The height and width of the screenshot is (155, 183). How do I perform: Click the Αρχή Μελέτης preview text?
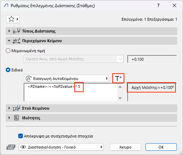(153, 87)
